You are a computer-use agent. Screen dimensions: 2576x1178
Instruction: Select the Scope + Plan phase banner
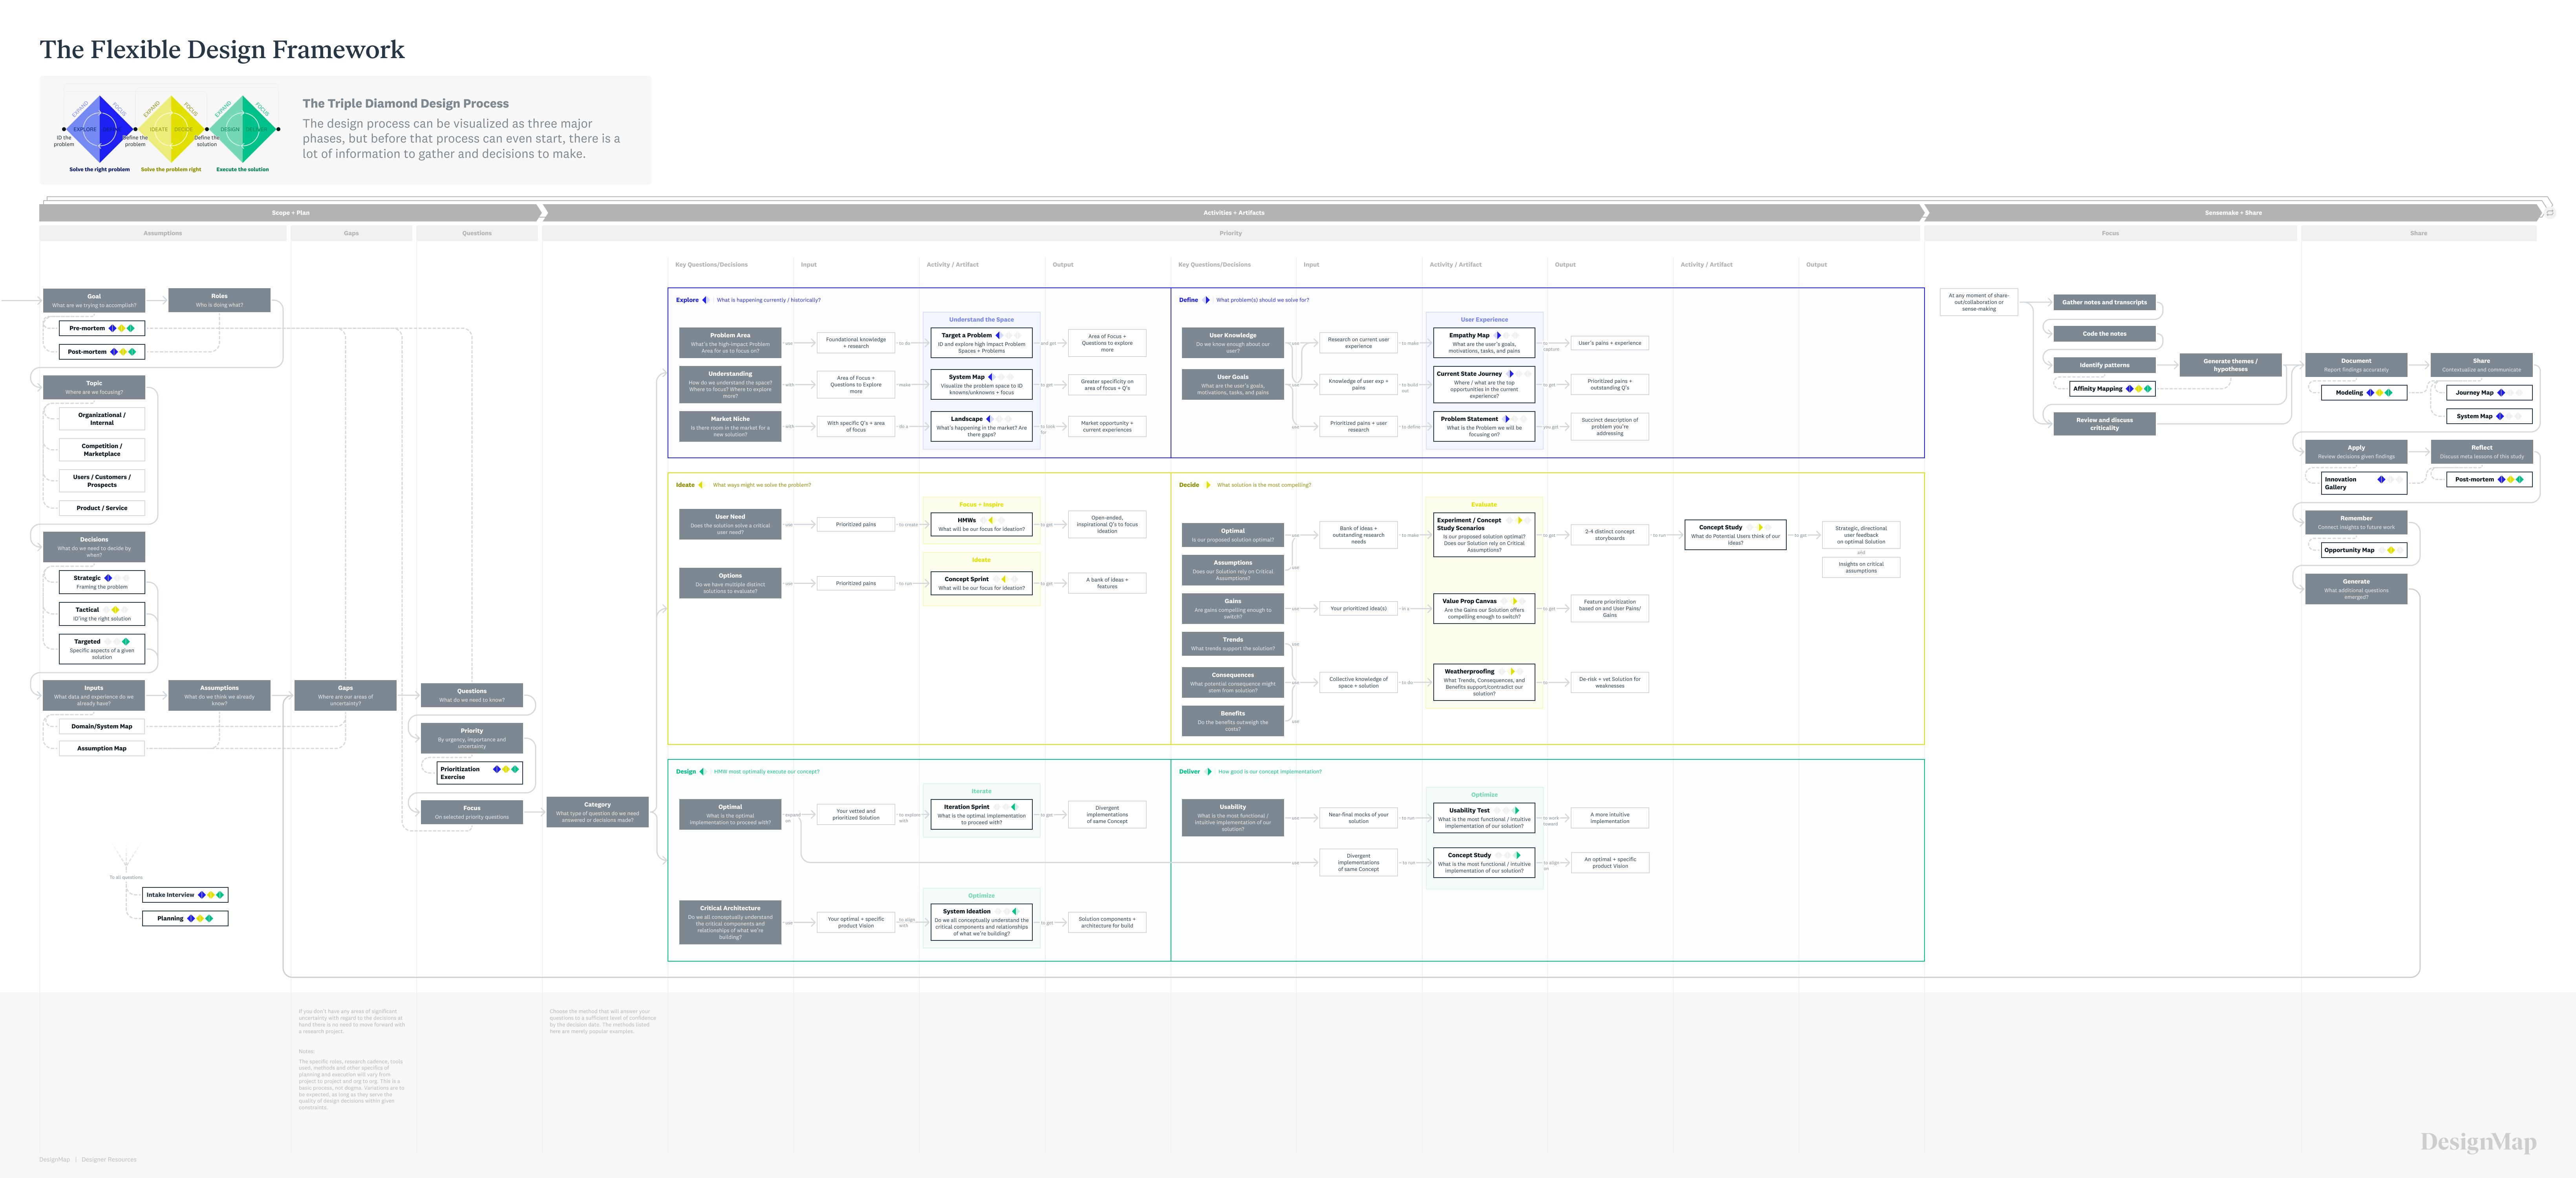click(290, 212)
